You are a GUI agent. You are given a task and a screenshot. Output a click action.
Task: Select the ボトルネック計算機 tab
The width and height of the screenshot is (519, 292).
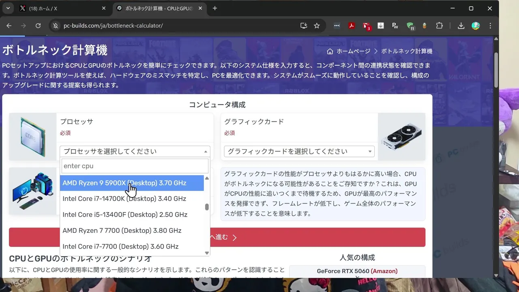(160, 8)
